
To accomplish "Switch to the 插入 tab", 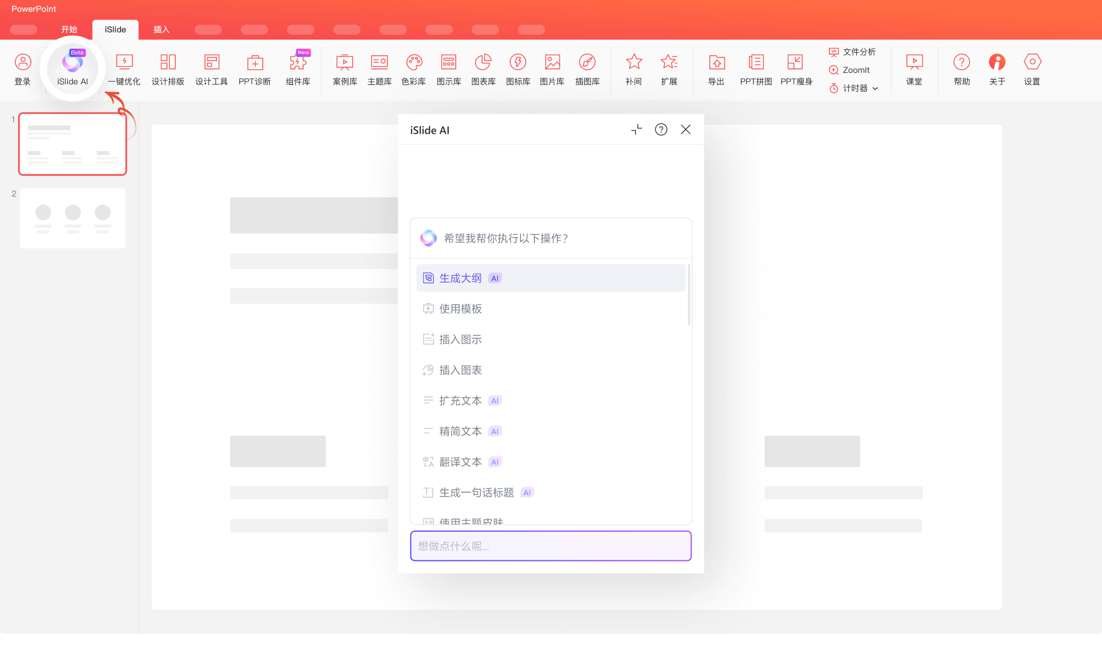I will 161,29.
